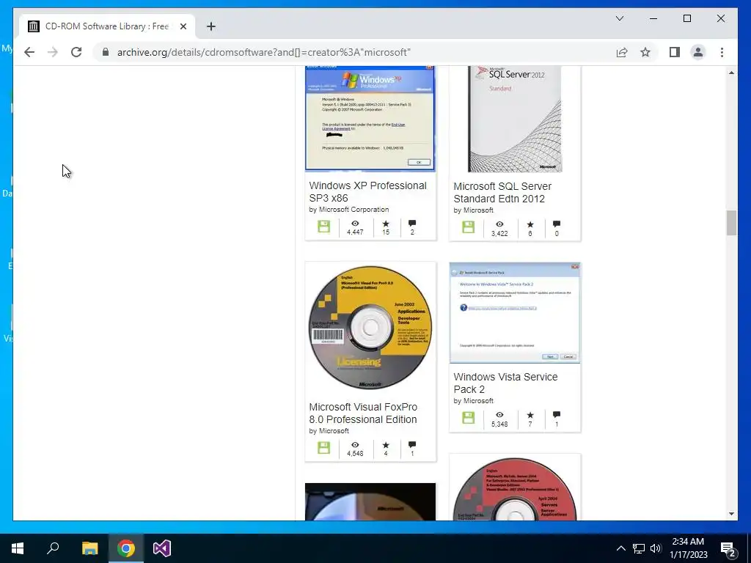
Task: Click the favorites star on Vista Service Pack card
Action: tap(530, 415)
